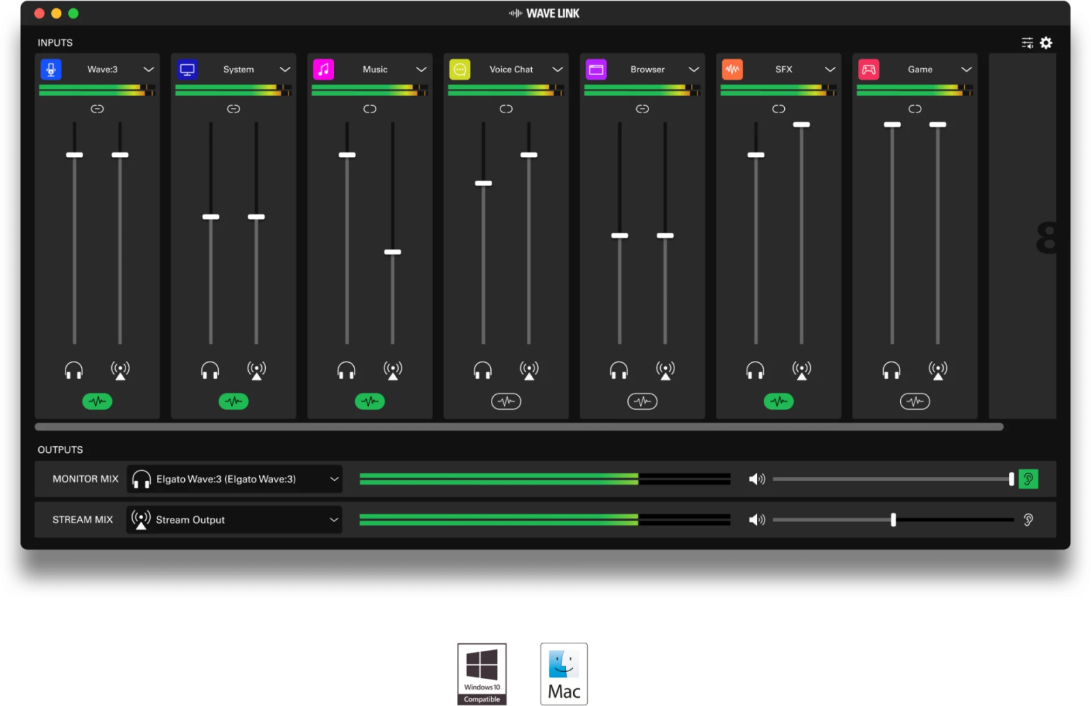Click System monitor fader handle
The image size is (1091, 706).
point(211,217)
